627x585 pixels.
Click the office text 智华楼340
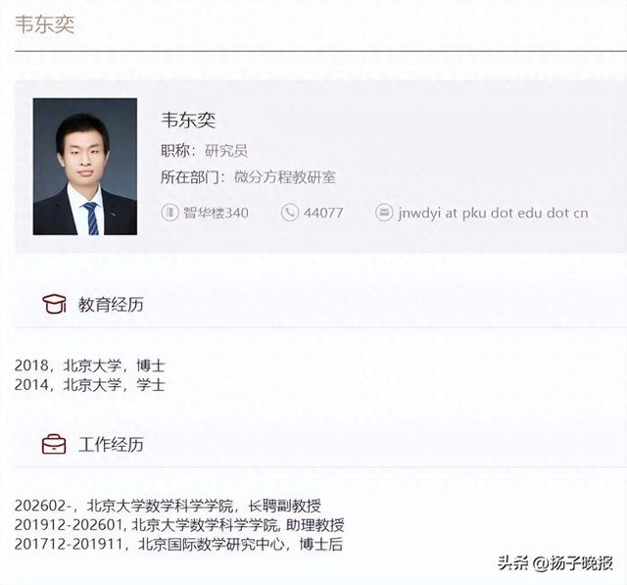tap(216, 213)
